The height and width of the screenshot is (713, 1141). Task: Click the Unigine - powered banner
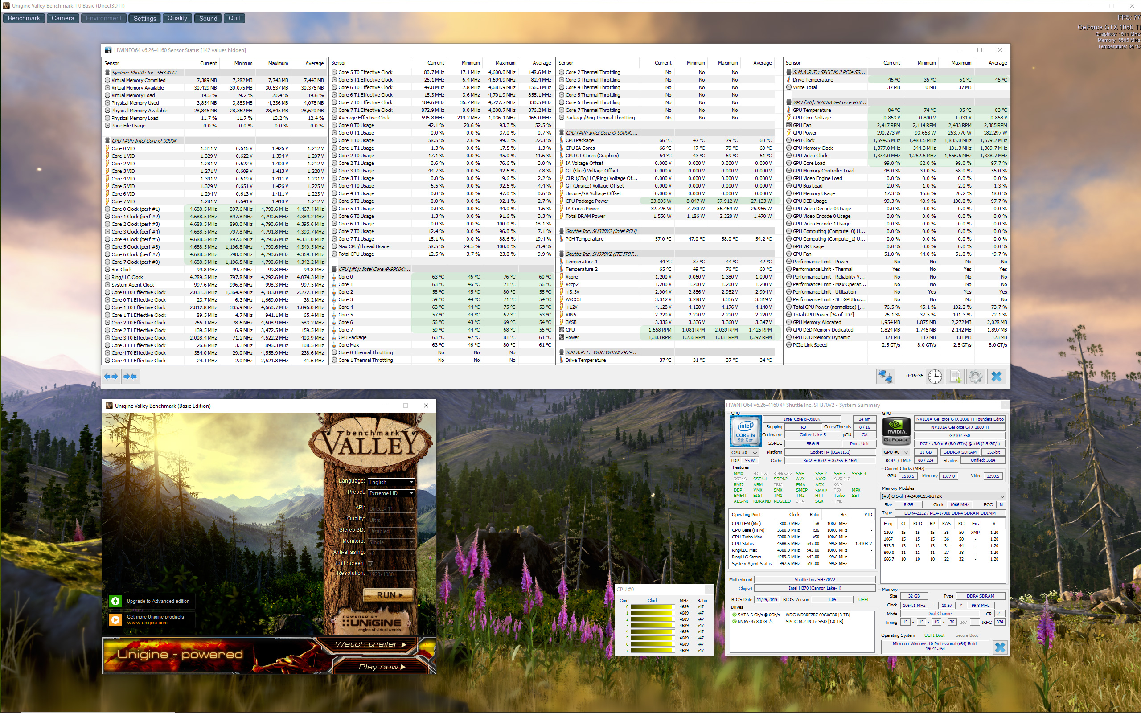coord(180,655)
